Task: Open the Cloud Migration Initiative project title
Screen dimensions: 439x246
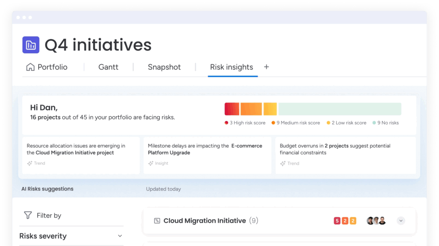Action: (x=204, y=221)
